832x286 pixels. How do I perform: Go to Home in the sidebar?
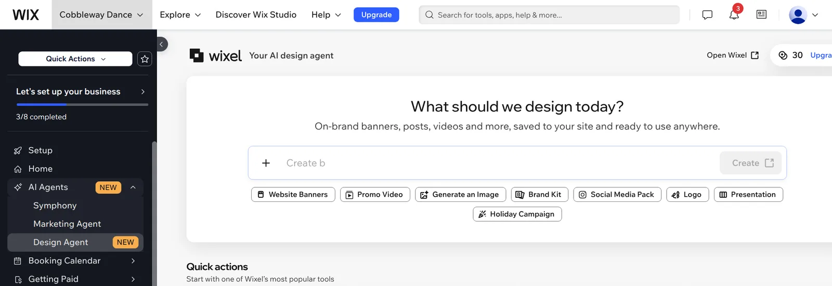pos(40,169)
